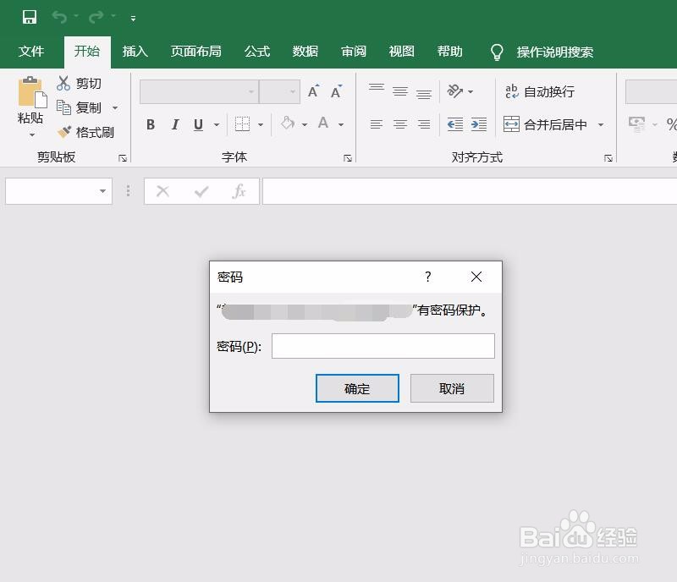The image size is (677, 582).
Task: Click the Redo arrow icon
Action: click(96, 17)
